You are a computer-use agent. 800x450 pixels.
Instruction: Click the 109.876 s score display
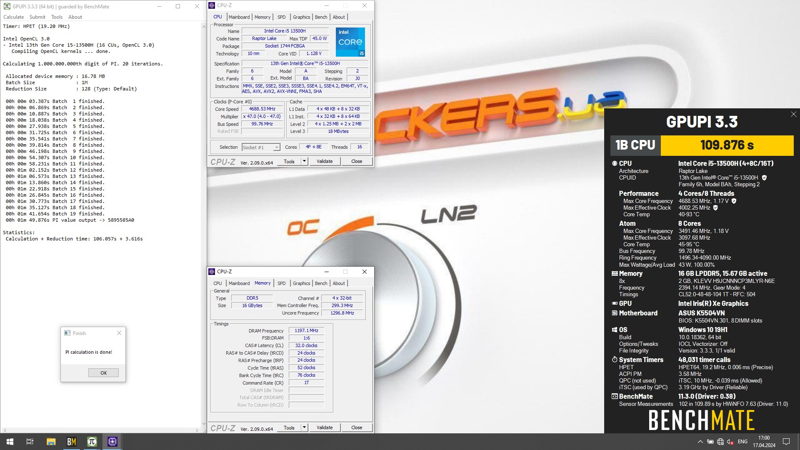click(x=727, y=145)
